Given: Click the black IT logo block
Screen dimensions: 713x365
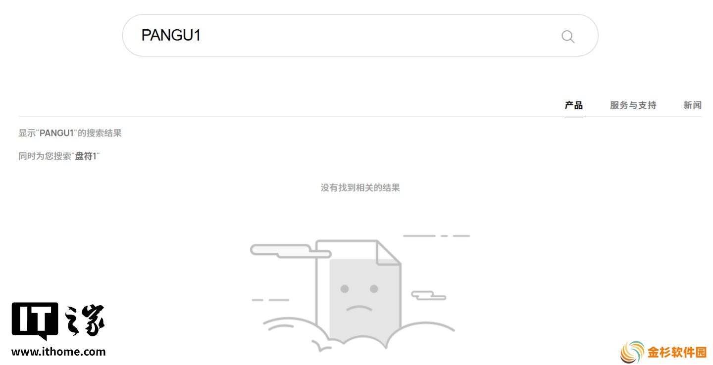Looking at the screenshot, I should point(35,321).
